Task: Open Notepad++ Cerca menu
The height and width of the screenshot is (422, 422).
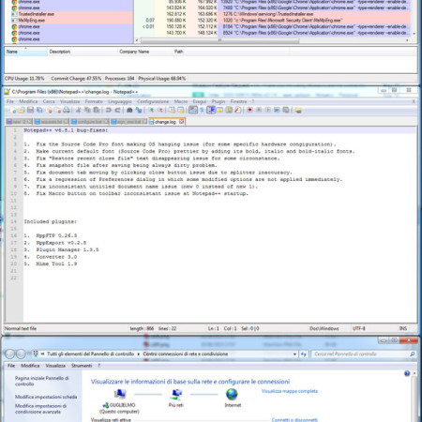Action: (49, 101)
